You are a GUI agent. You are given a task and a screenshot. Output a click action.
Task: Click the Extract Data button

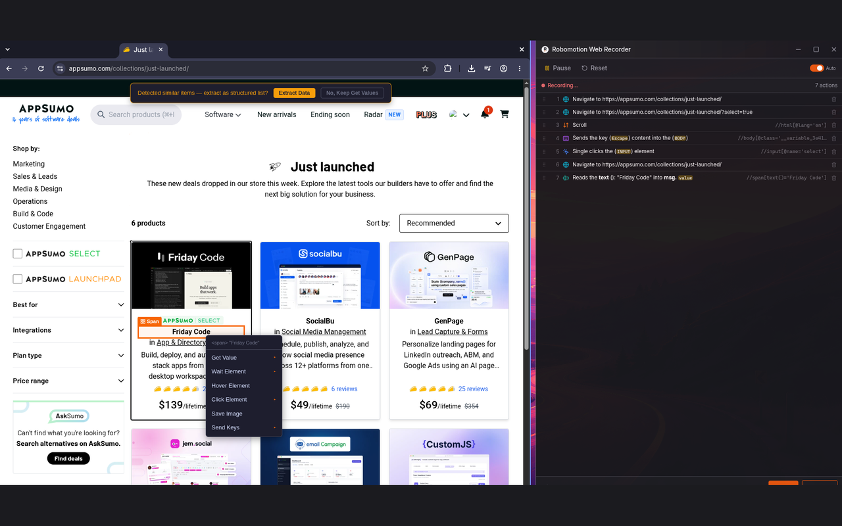pyautogui.click(x=294, y=93)
